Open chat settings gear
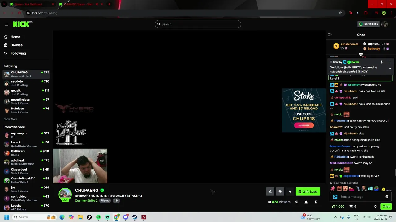Image resolution: width=396 pixels, height=222 pixels. coord(375,206)
